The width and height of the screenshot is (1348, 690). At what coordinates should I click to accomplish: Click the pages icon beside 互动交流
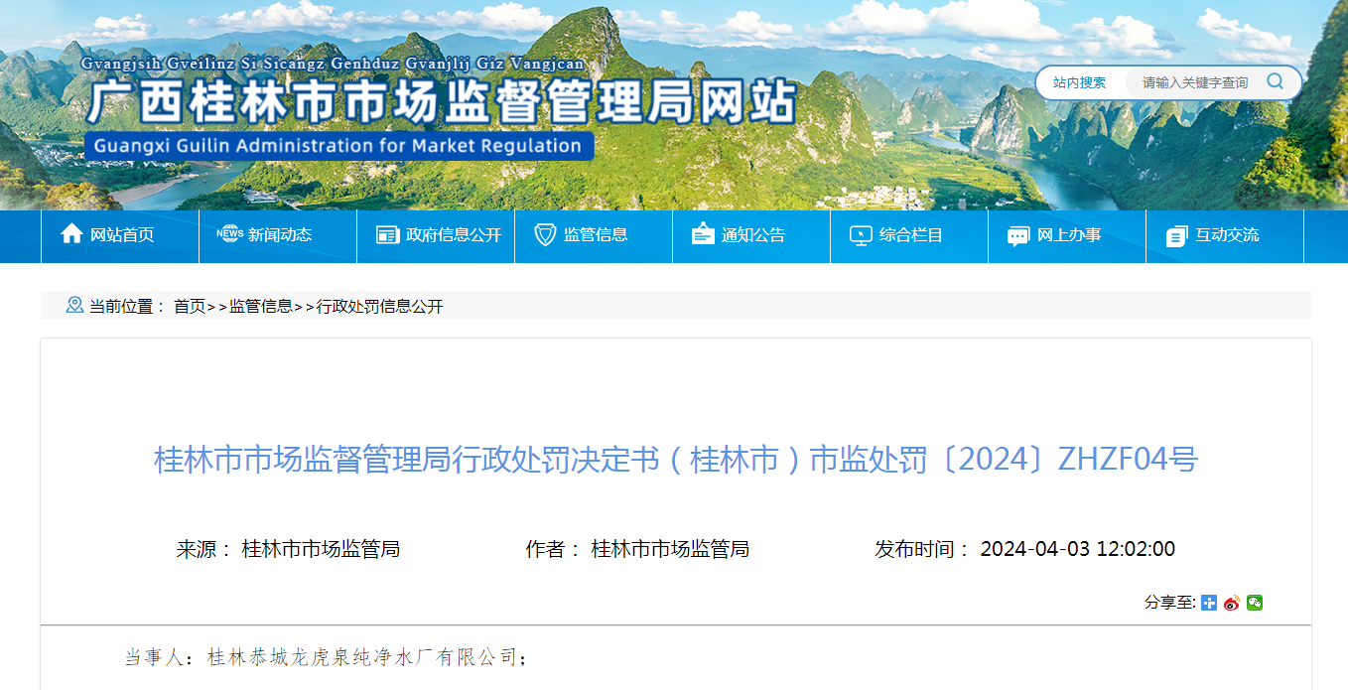[x=1177, y=236]
